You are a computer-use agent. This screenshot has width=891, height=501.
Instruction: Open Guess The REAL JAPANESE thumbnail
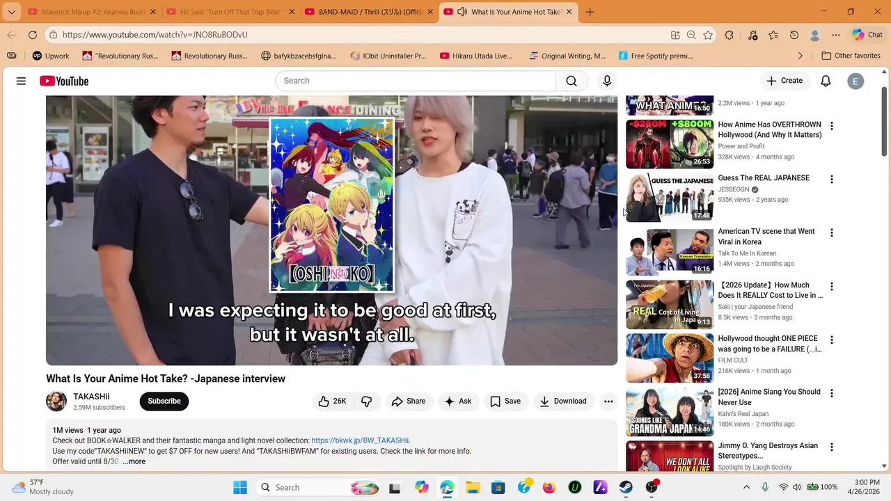point(670,198)
